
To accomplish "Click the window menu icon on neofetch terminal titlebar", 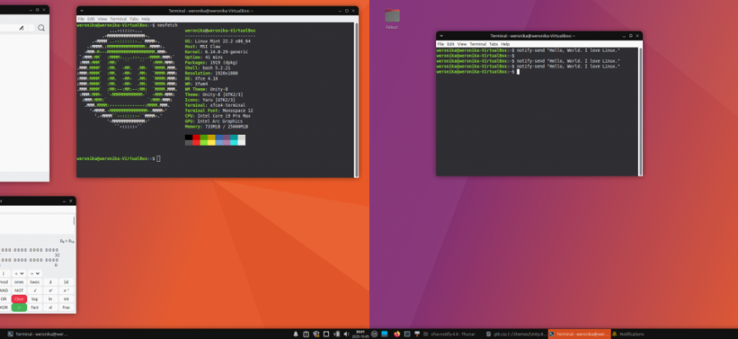I will 81,10.
